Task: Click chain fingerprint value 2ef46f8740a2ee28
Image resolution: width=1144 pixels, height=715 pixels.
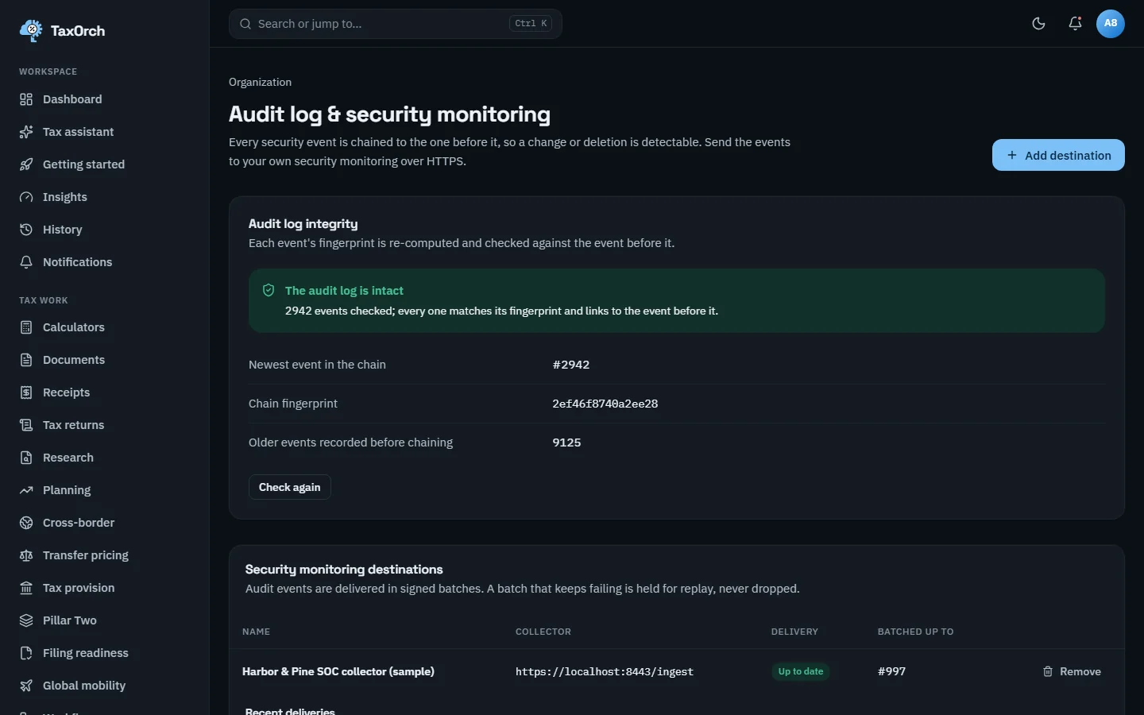Action: click(605, 404)
